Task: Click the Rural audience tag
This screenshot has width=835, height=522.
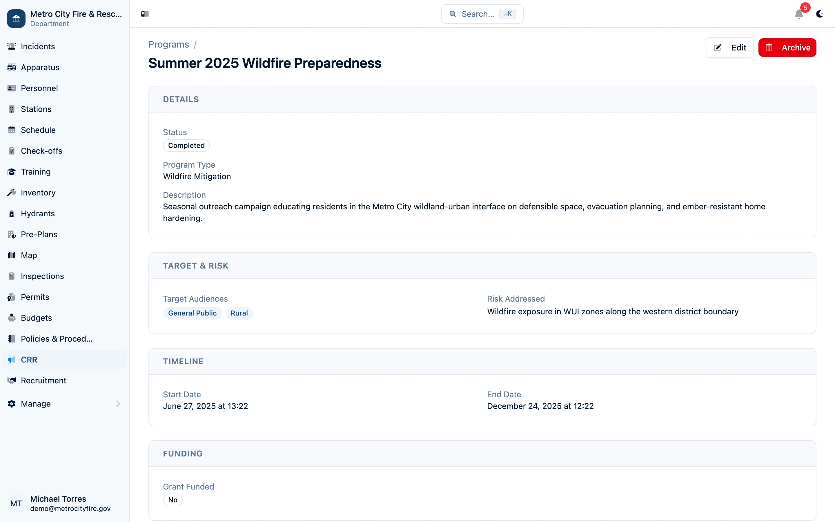Action: click(x=239, y=313)
